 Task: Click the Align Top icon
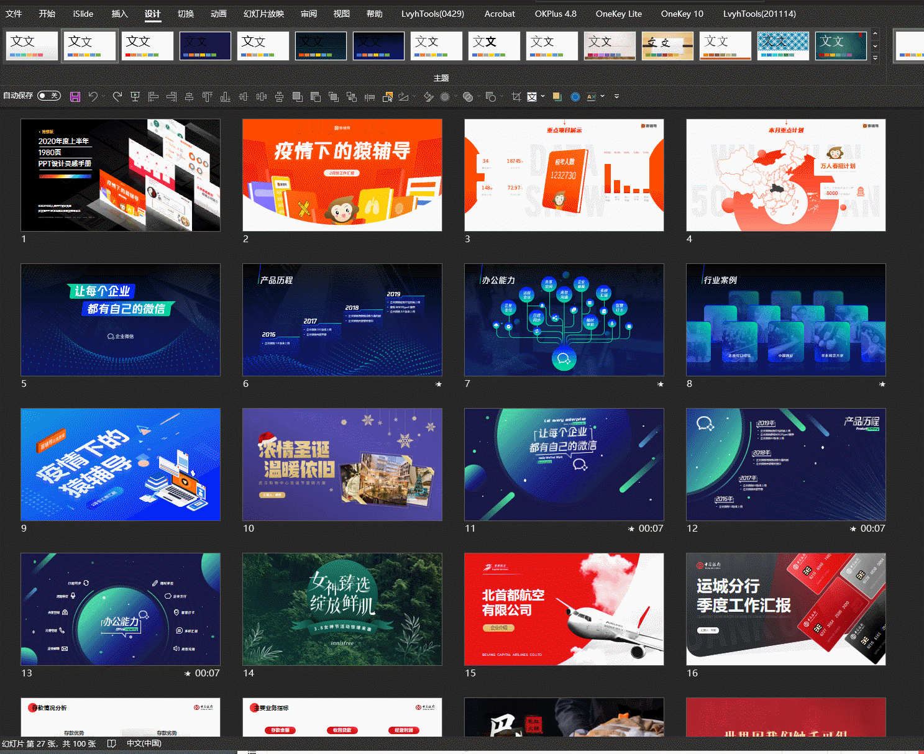click(x=207, y=96)
